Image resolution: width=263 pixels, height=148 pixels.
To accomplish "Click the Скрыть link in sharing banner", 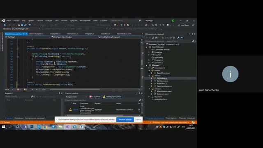I will 138,120.
